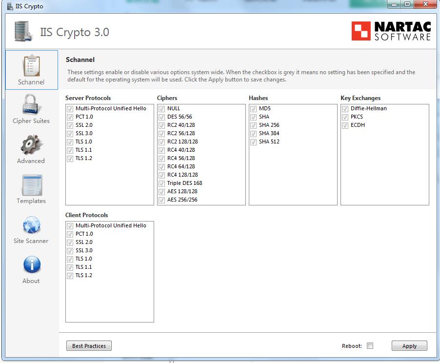Enable Diffie-Hellman key exchange

coord(345,108)
